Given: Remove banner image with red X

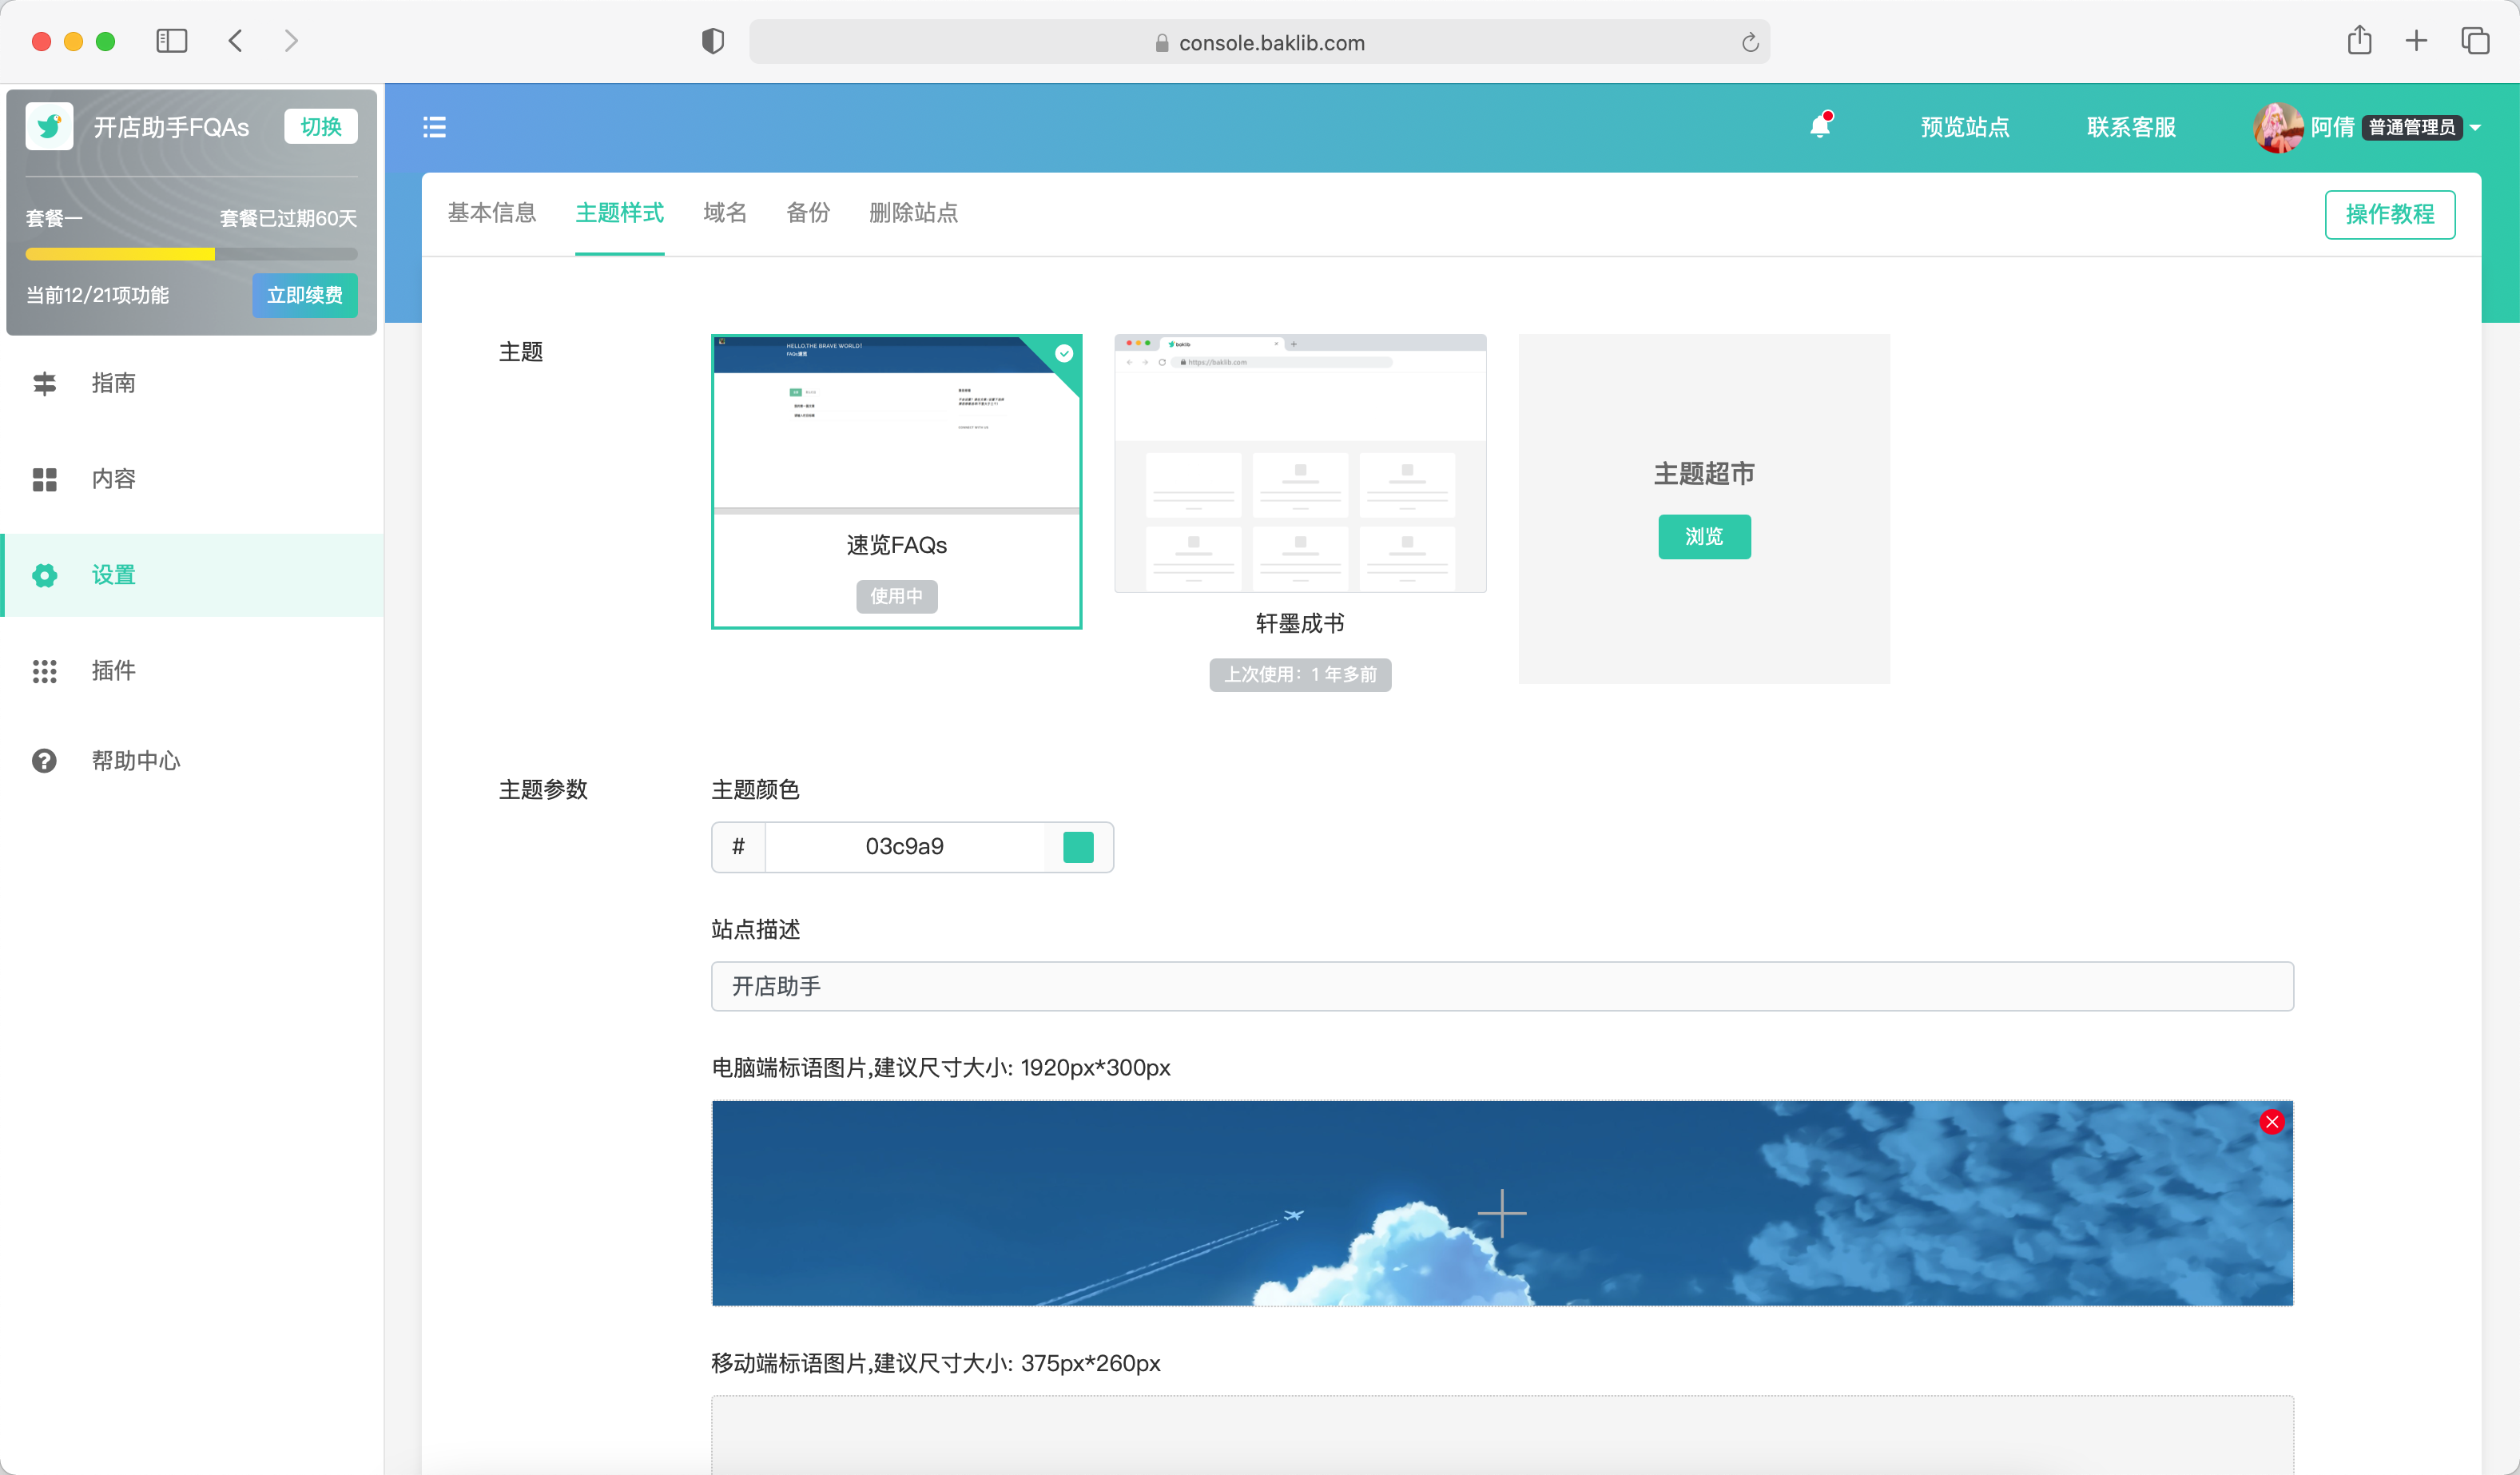Looking at the screenshot, I should click(x=2272, y=1122).
